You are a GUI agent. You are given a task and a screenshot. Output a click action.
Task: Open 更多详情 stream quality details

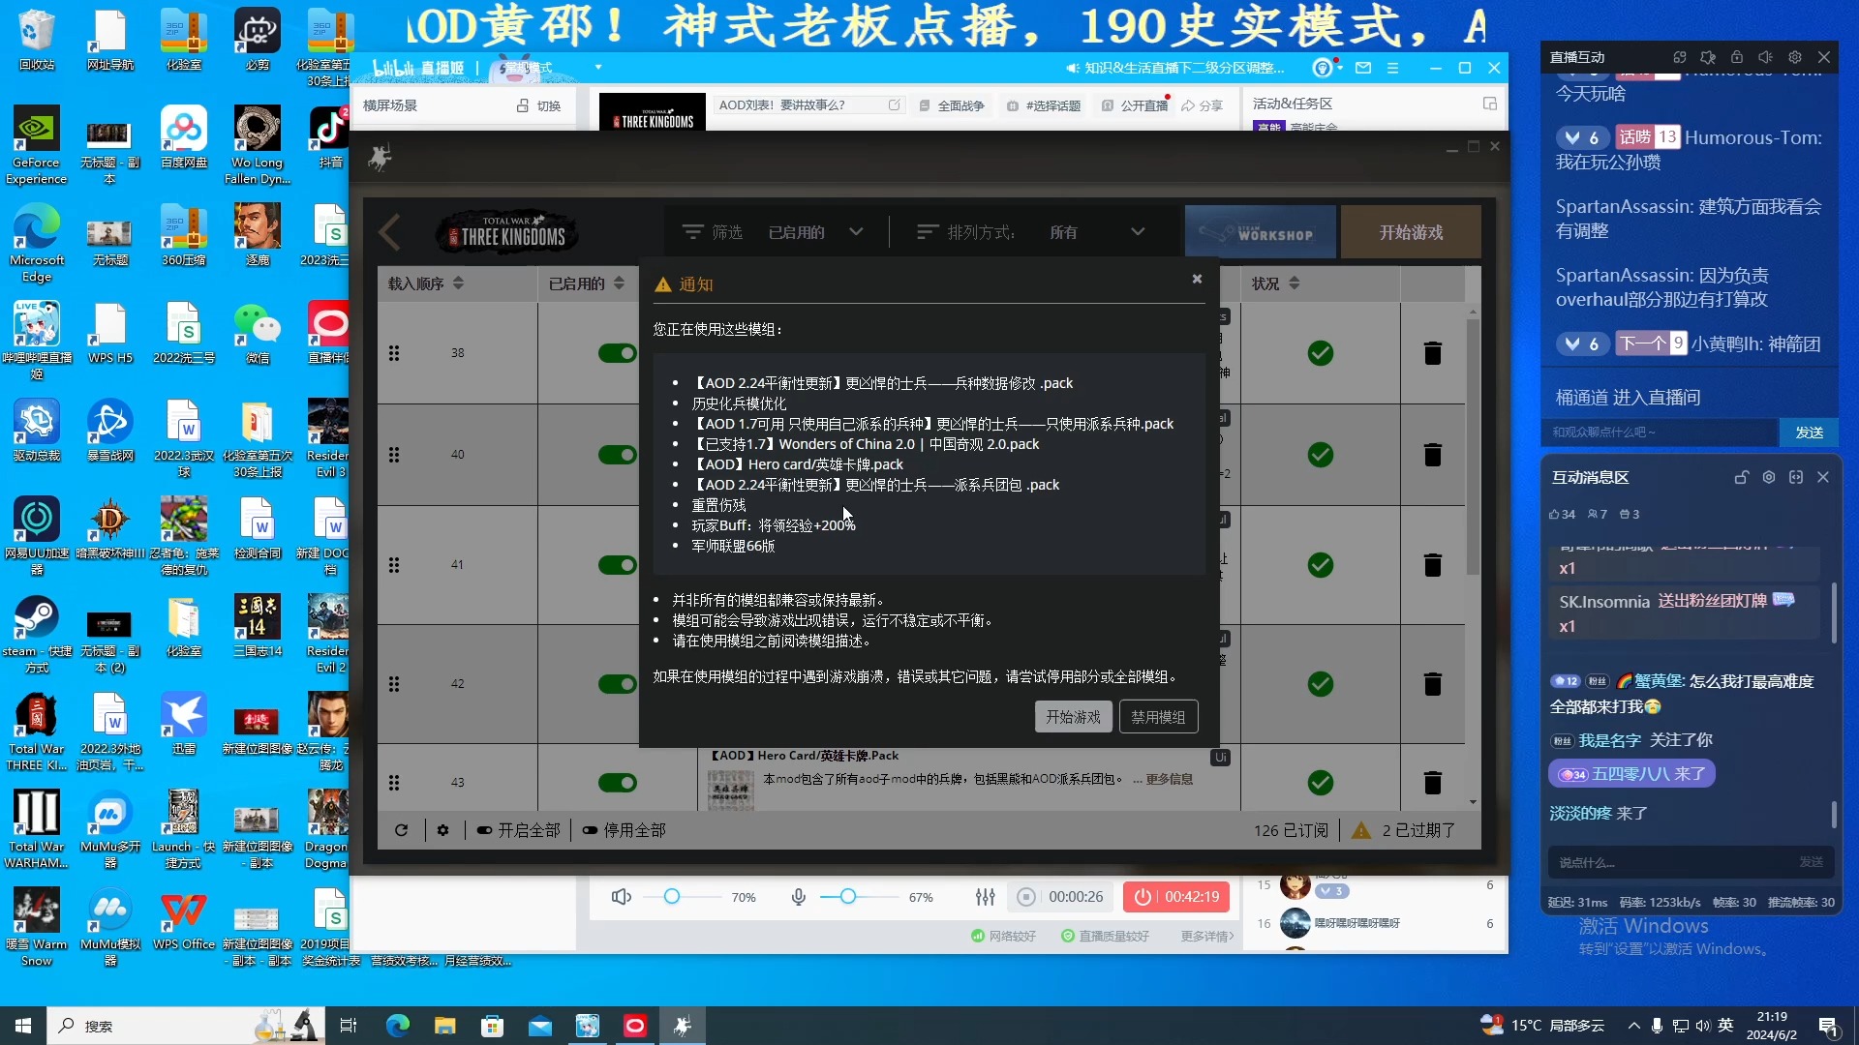(x=1207, y=936)
